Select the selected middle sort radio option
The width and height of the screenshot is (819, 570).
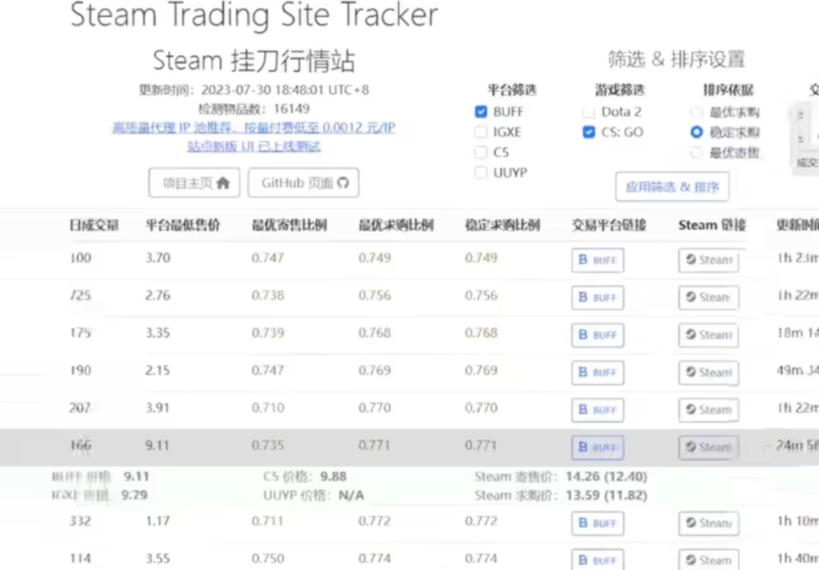click(x=697, y=132)
